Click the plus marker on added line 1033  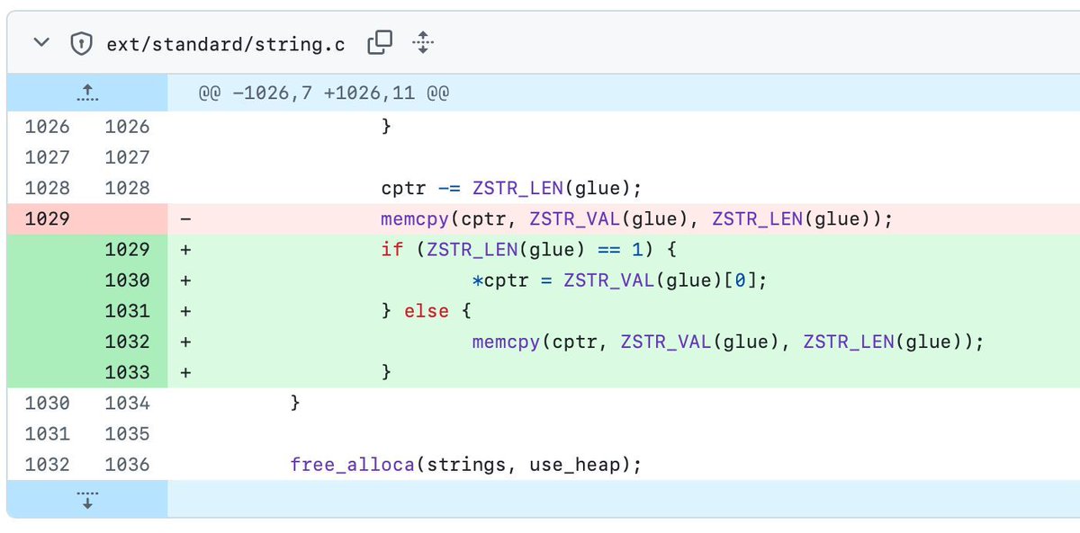[x=184, y=372]
